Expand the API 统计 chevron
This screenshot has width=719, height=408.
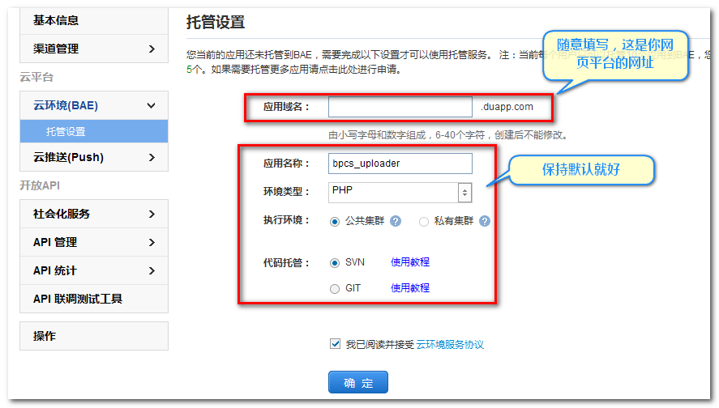(152, 270)
